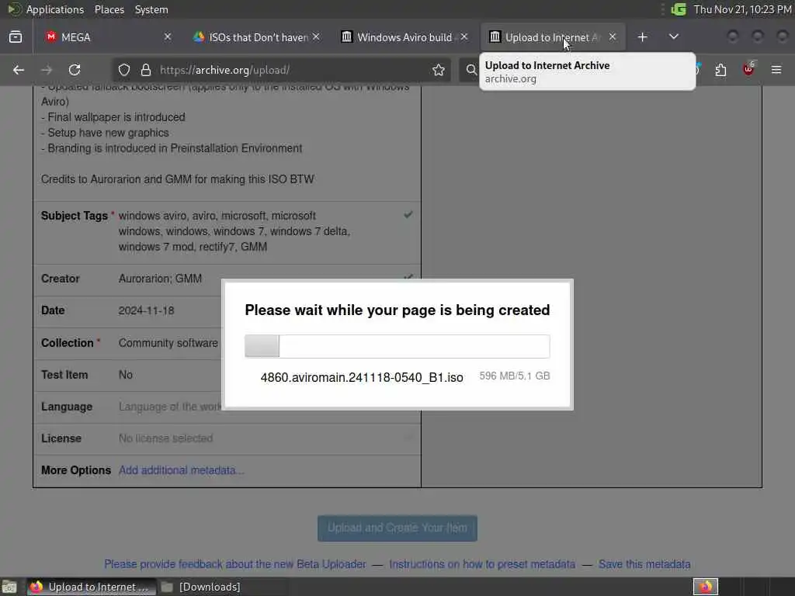Reload the current archive.org page

[x=75, y=70]
